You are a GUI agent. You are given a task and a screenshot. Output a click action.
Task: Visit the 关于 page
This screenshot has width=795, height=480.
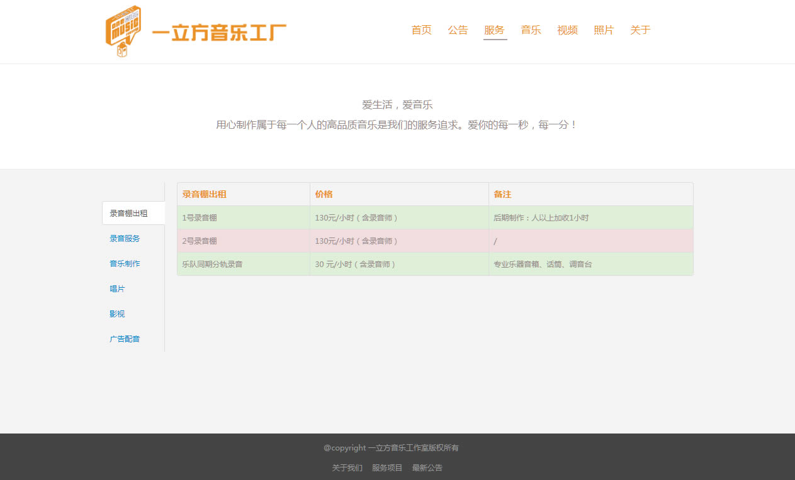pyautogui.click(x=640, y=30)
